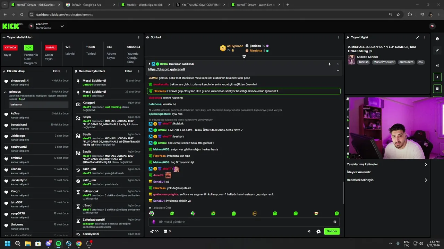Screen dimensions: 444x249
Task: Open the pinned message three-dot menu
Action: pyautogui.click(x=338, y=64)
